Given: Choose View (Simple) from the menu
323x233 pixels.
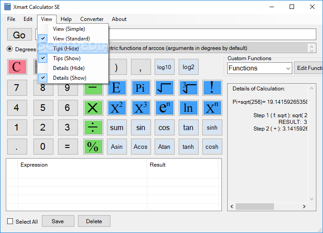Looking at the screenshot, I should point(73,29).
